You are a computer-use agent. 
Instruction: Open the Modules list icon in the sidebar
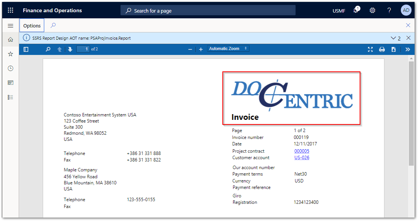(x=10, y=97)
